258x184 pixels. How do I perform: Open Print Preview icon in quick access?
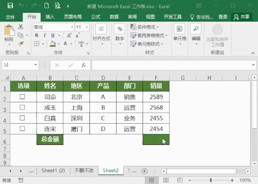pos(58,6)
